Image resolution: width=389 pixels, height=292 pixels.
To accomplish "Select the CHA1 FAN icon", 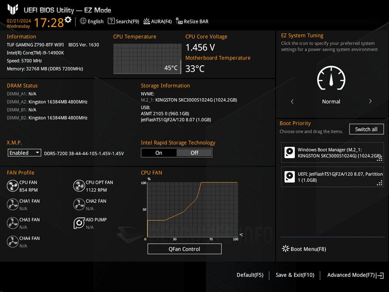I will coord(13,204).
